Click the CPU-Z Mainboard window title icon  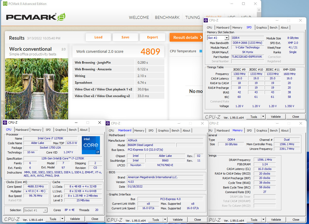click(108, 123)
